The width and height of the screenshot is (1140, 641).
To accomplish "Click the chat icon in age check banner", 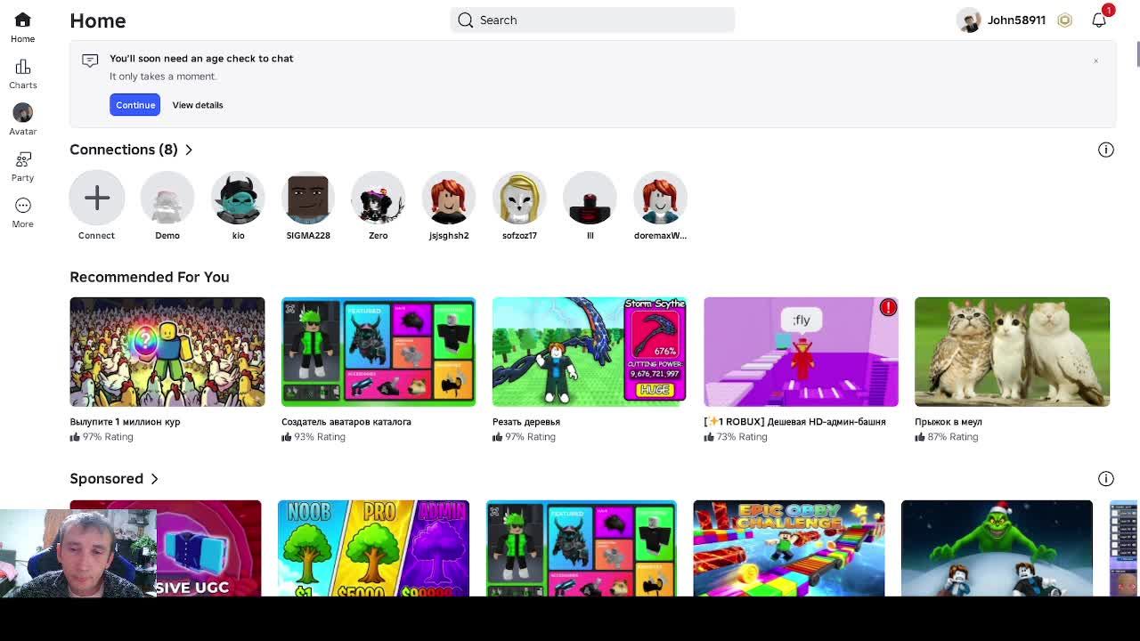I will (90, 61).
